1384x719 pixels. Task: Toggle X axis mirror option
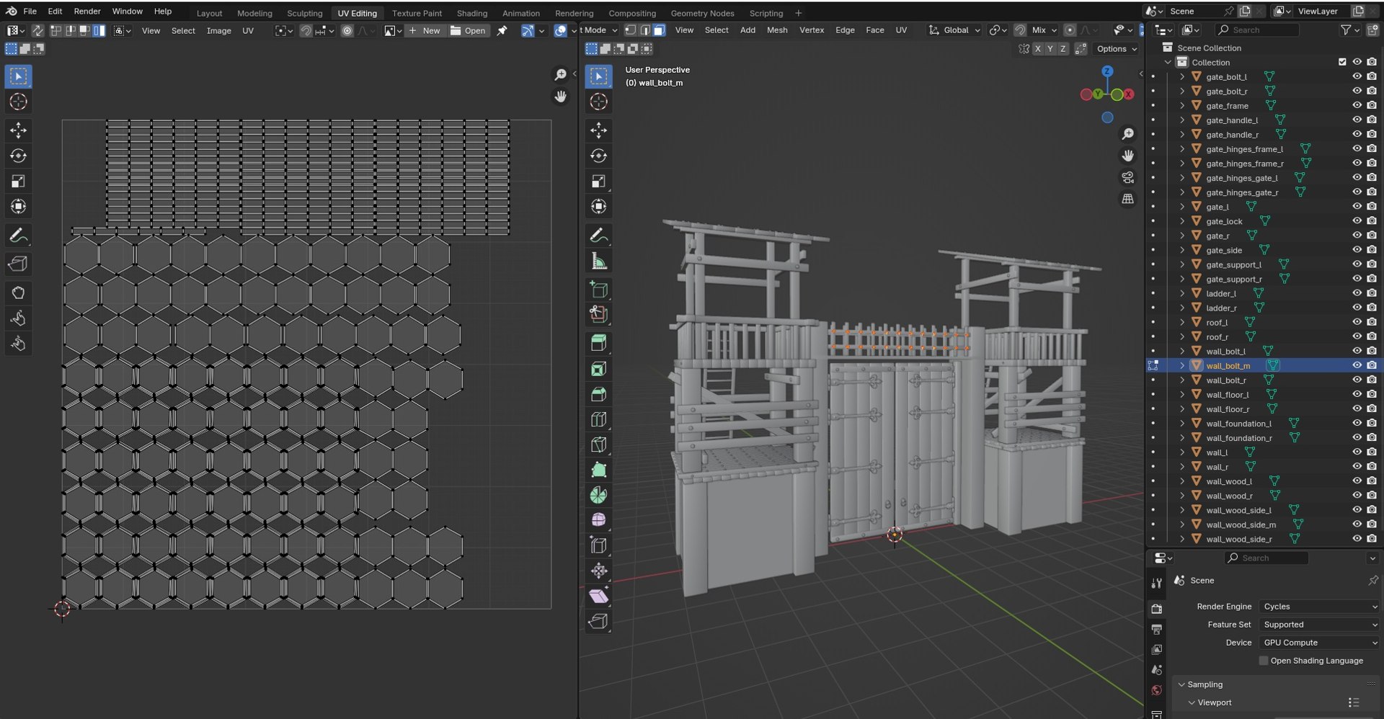coord(1037,49)
